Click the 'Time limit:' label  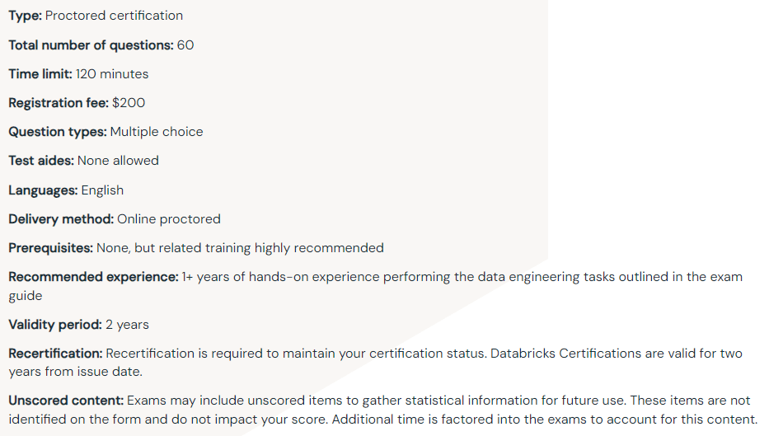pos(40,74)
